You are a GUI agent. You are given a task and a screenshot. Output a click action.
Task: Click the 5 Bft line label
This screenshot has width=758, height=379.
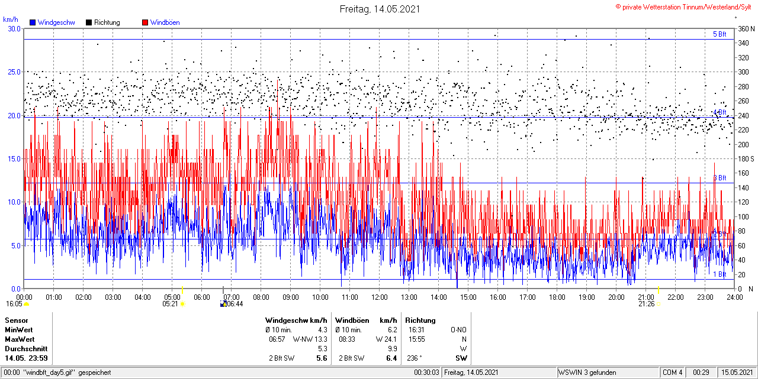click(x=719, y=34)
